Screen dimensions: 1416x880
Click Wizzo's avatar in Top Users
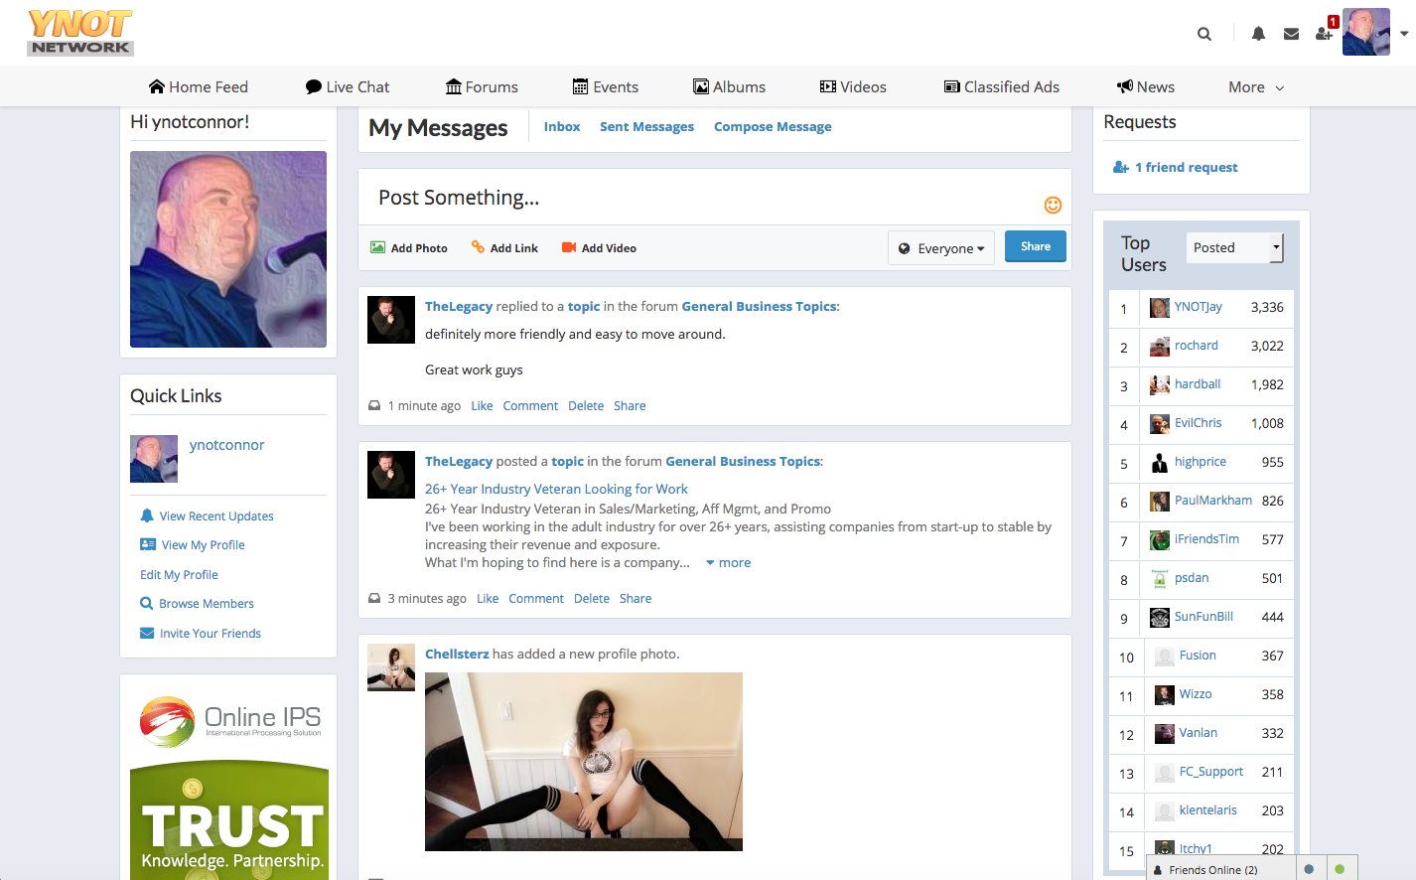[1165, 695]
